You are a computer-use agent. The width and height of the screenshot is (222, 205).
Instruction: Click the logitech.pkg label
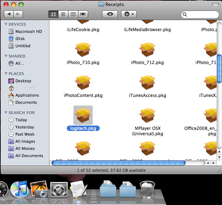83,128
